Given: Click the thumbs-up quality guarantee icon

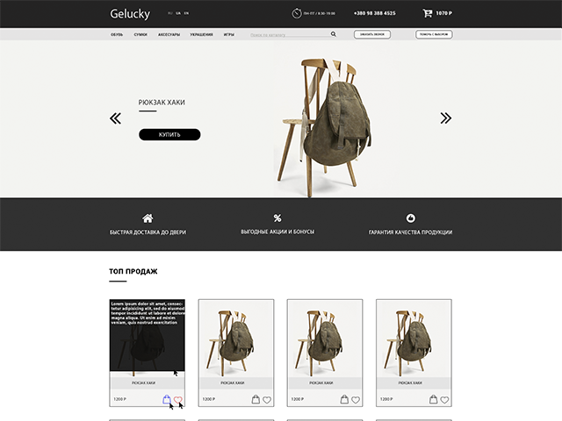Looking at the screenshot, I should coord(411,218).
